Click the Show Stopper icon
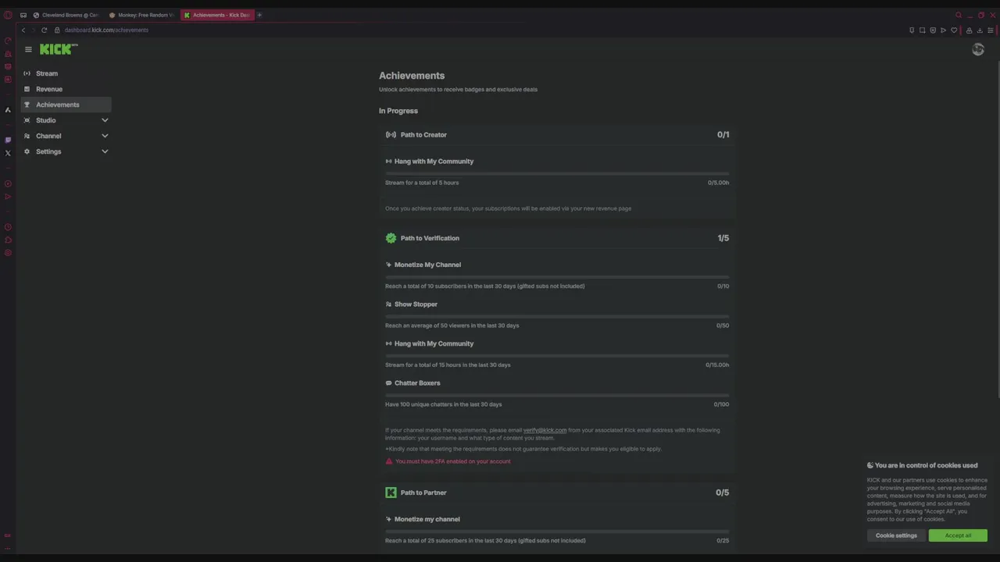Viewport: 1000px width, 562px height. pos(388,304)
